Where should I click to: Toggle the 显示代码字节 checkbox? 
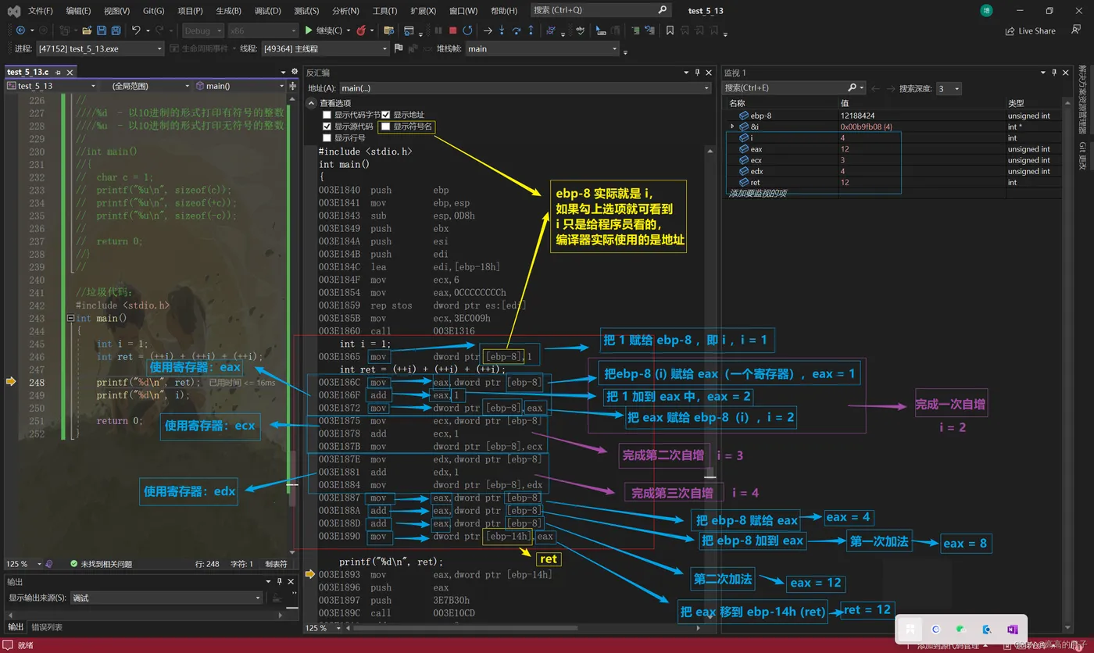[x=327, y=115]
